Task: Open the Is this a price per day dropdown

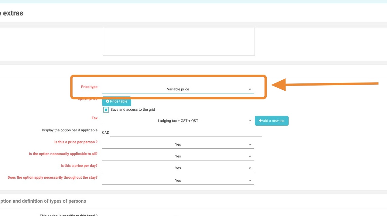Action: click(178, 168)
